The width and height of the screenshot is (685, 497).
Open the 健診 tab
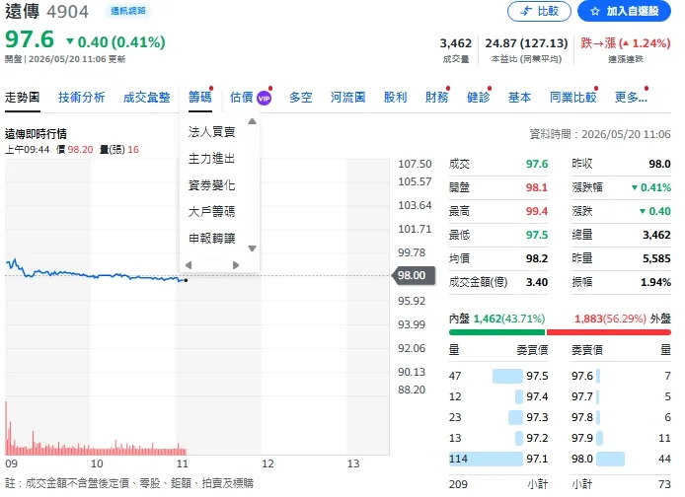click(x=479, y=97)
